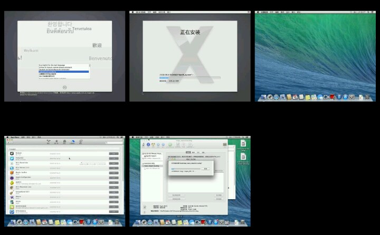Open yellow Notes icon in empty desktop dock
The image size is (380, 235).
pos(308,97)
